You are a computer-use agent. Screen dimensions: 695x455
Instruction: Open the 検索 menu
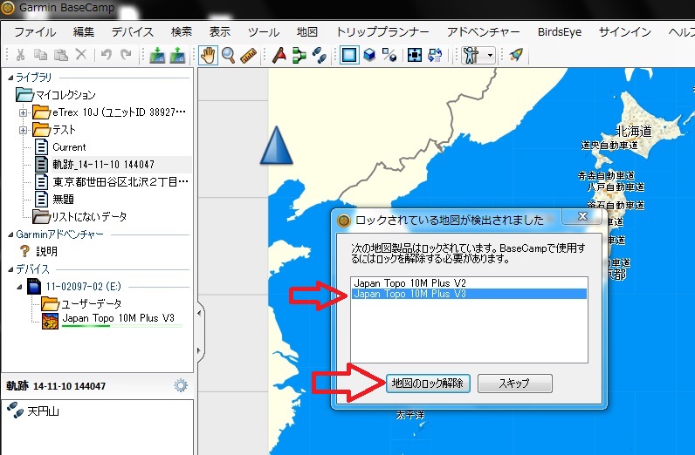182,32
